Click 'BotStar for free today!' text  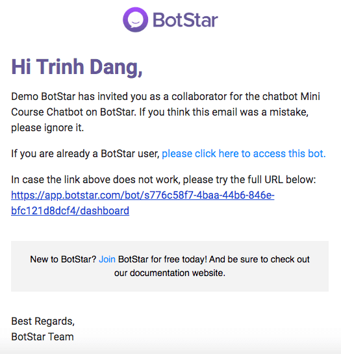click(x=162, y=259)
